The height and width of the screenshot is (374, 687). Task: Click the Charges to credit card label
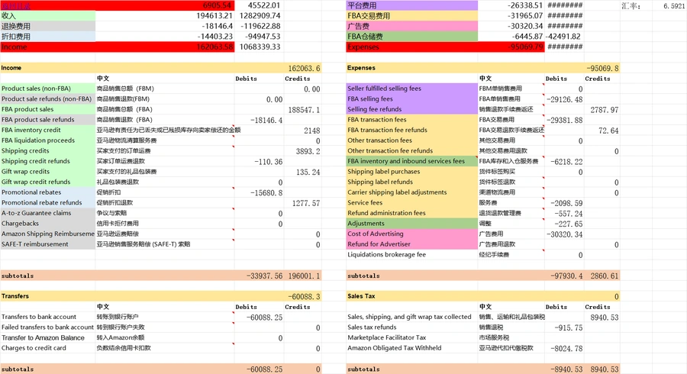[48, 348]
